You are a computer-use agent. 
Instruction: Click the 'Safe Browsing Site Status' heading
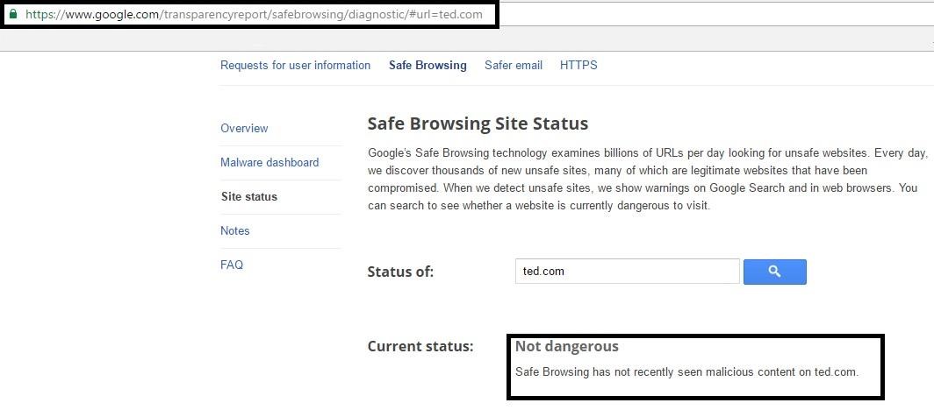(478, 124)
